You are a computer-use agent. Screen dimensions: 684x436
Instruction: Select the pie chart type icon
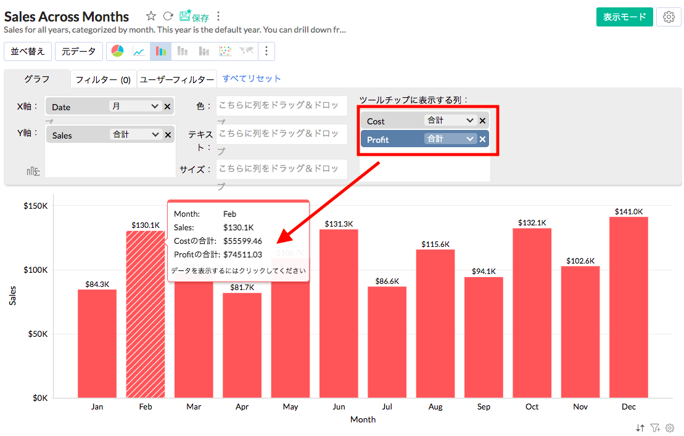(117, 52)
